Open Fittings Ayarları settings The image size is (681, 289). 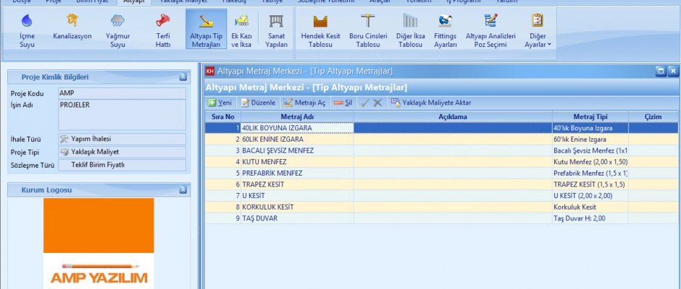click(445, 31)
